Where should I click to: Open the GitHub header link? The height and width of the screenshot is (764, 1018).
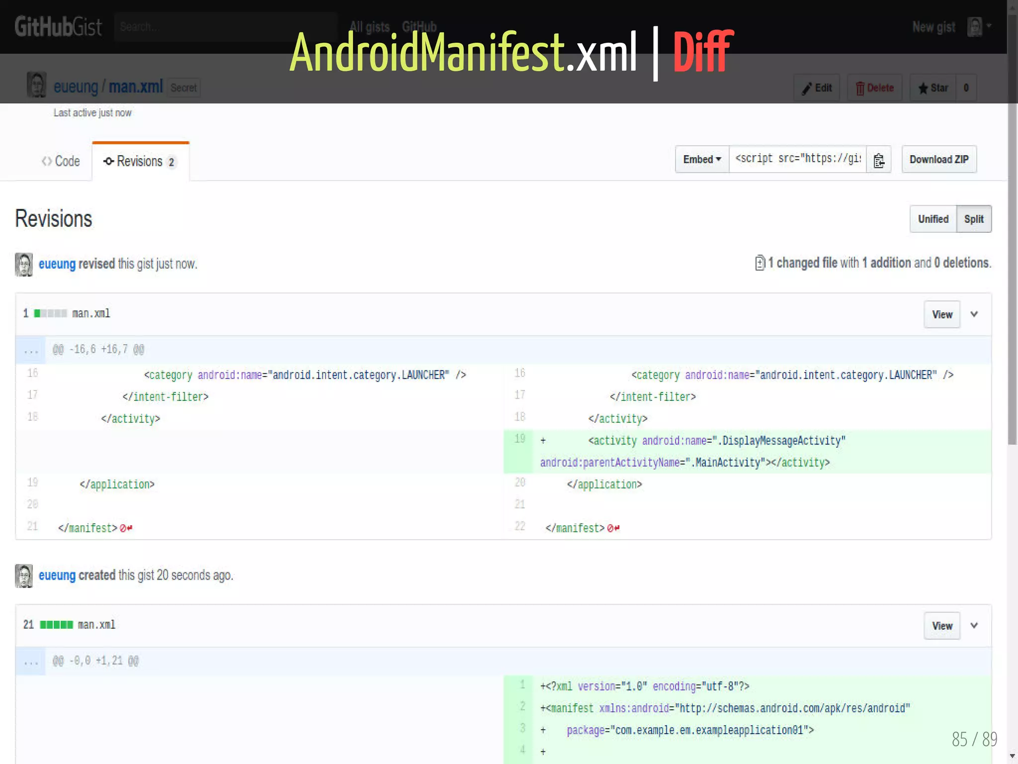(419, 27)
